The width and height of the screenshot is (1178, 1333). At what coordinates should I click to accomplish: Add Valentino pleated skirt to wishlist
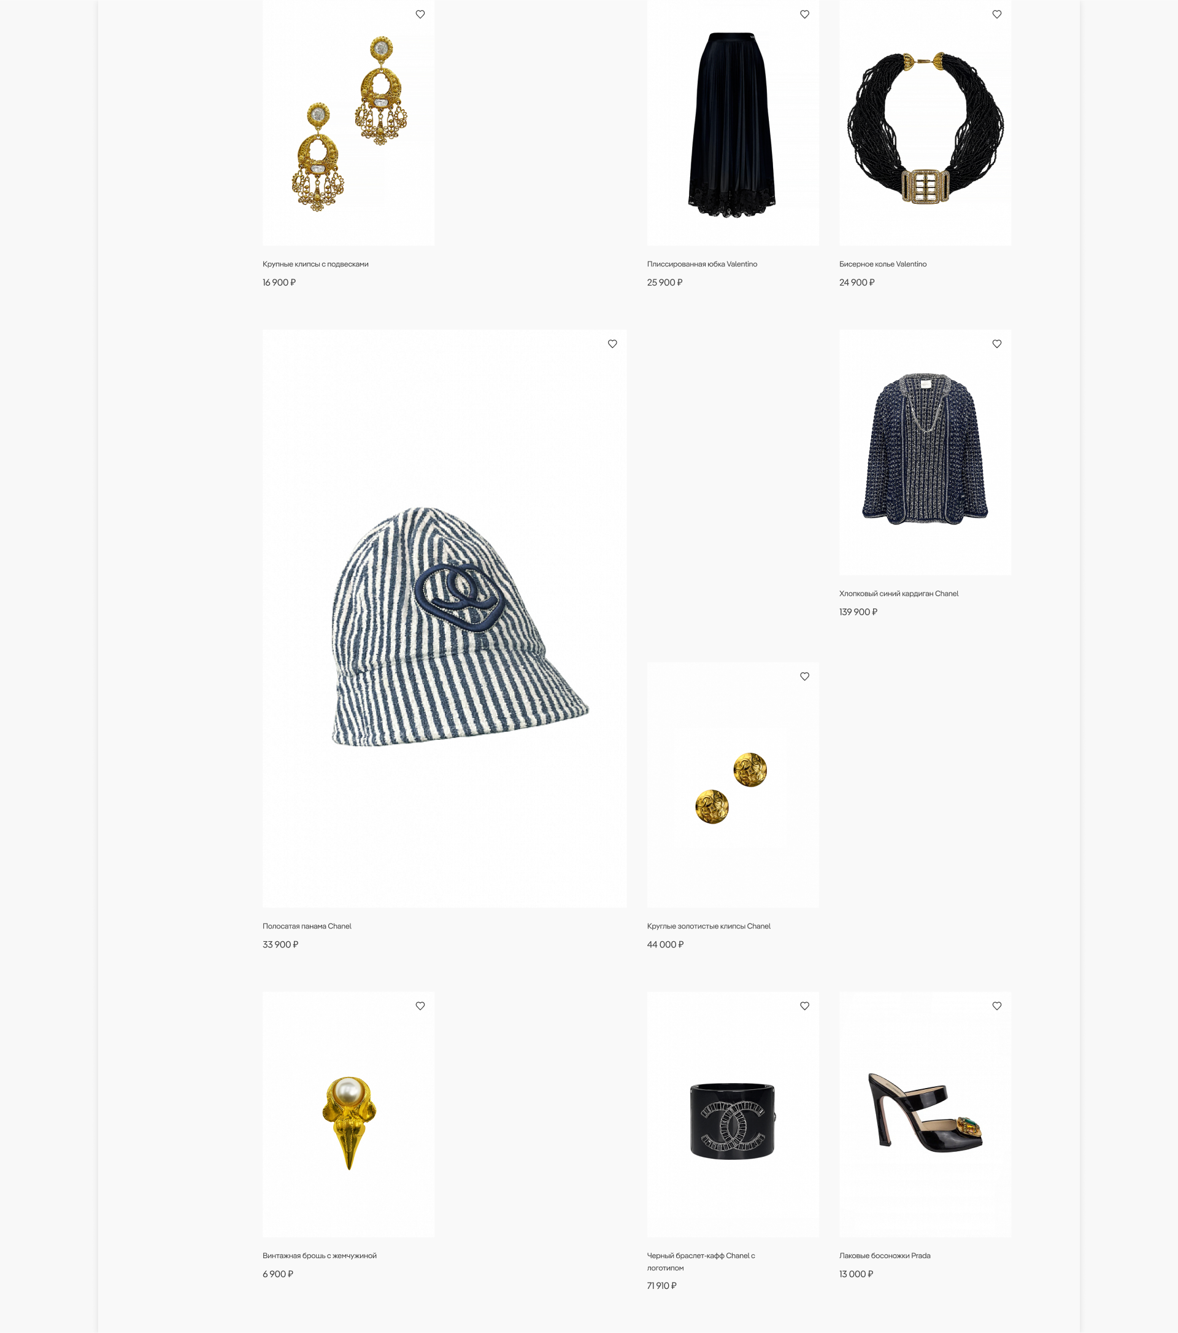point(805,14)
